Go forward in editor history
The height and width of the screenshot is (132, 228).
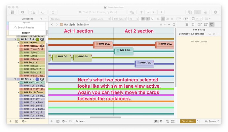[57, 24]
